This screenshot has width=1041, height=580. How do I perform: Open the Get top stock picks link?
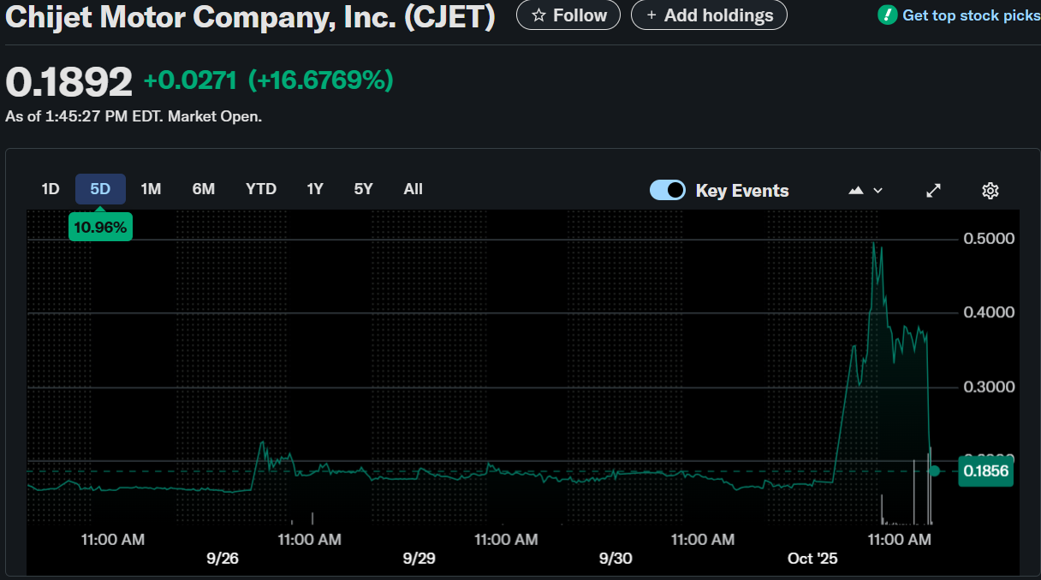click(971, 15)
